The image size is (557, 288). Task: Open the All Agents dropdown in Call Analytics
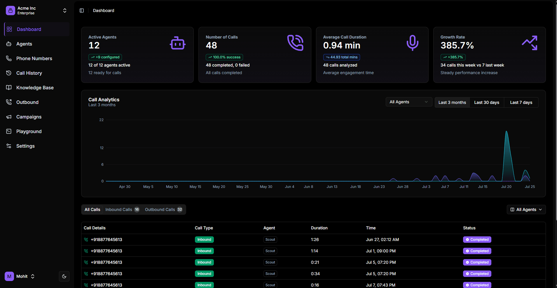(409, 102)
